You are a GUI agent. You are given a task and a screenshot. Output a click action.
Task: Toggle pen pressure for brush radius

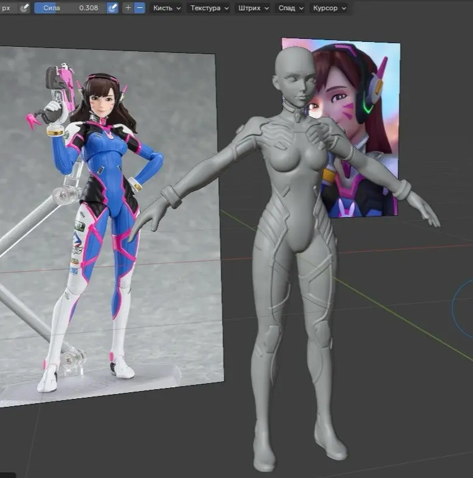pos(24,8)
